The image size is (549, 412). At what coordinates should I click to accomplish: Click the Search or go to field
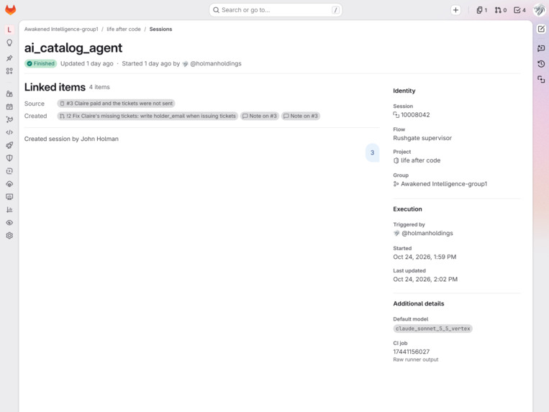click(x=275, y=10)
